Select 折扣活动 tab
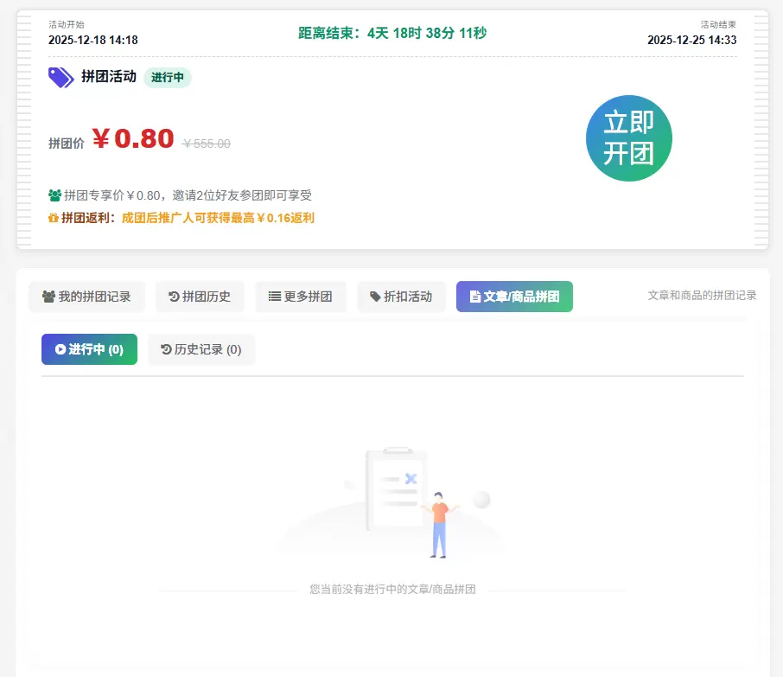 pos(401,297)
